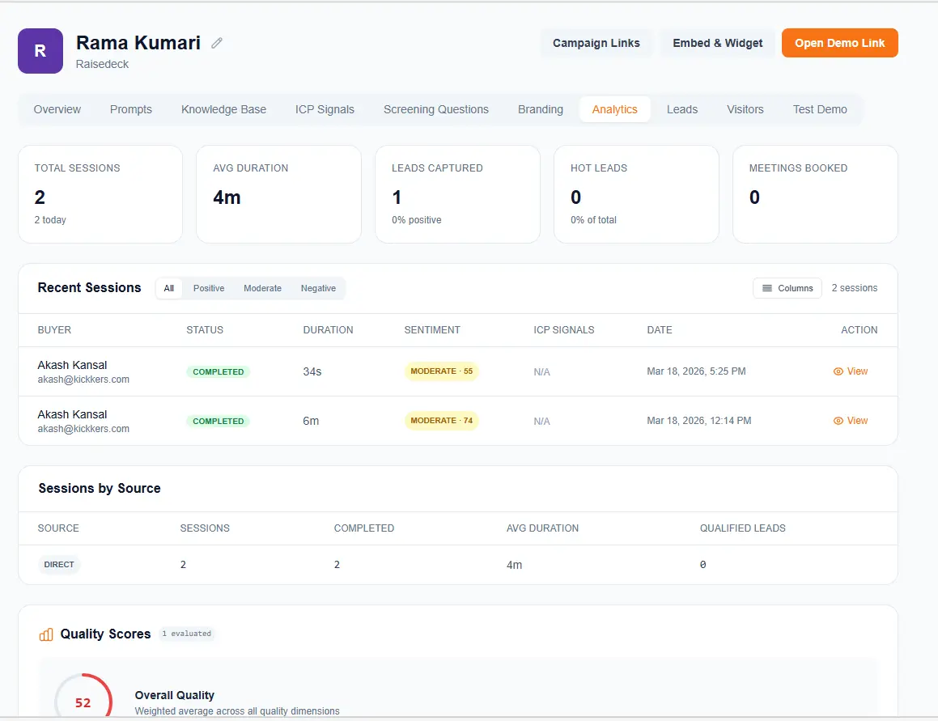938x721 pixels.
Task: Click the Total Sessions card
Action: (100, 194)
